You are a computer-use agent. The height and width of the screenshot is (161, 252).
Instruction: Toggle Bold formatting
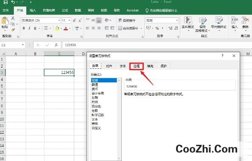[24, 28]
